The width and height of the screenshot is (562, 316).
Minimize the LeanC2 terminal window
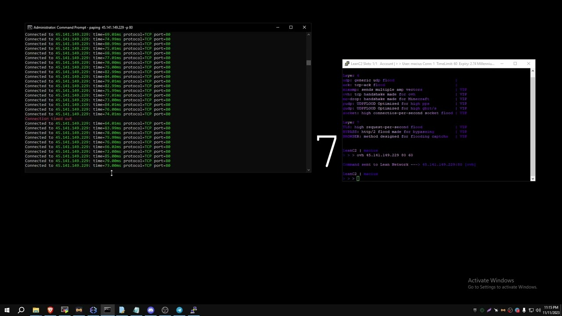[x=501, y=64]
